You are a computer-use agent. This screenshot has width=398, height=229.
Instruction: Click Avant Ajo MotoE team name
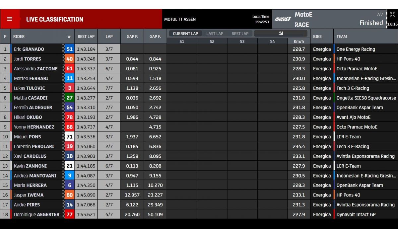coord(353,117)
